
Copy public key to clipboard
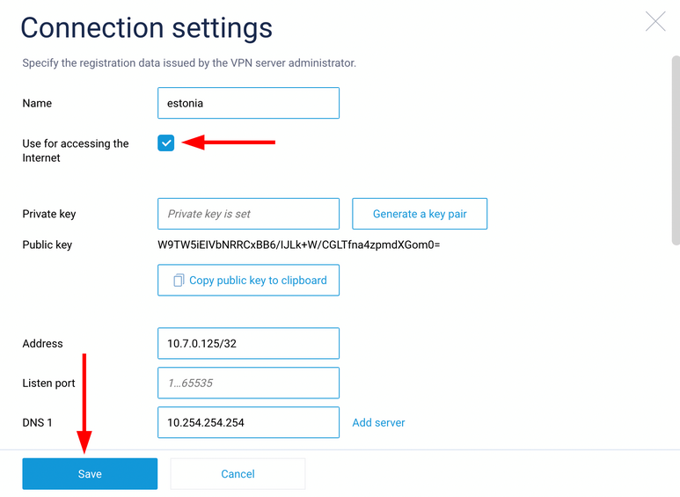coord(248,281)
